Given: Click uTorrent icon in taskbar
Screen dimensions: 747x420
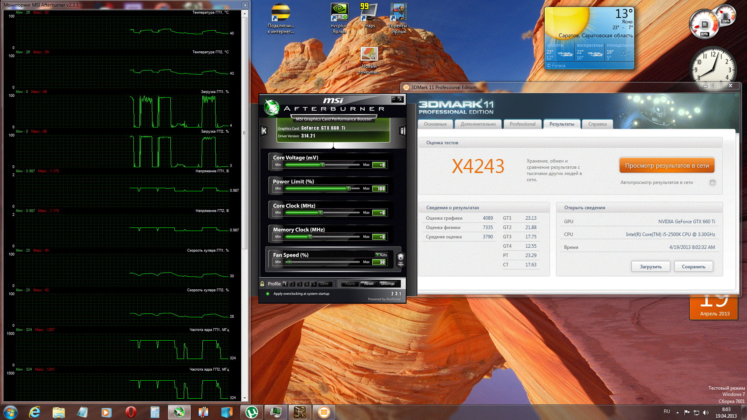Looking at the screenshot, I should pos(251,412).
